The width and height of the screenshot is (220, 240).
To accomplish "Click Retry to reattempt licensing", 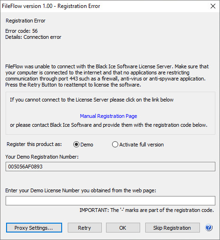I will coord(85,228).
